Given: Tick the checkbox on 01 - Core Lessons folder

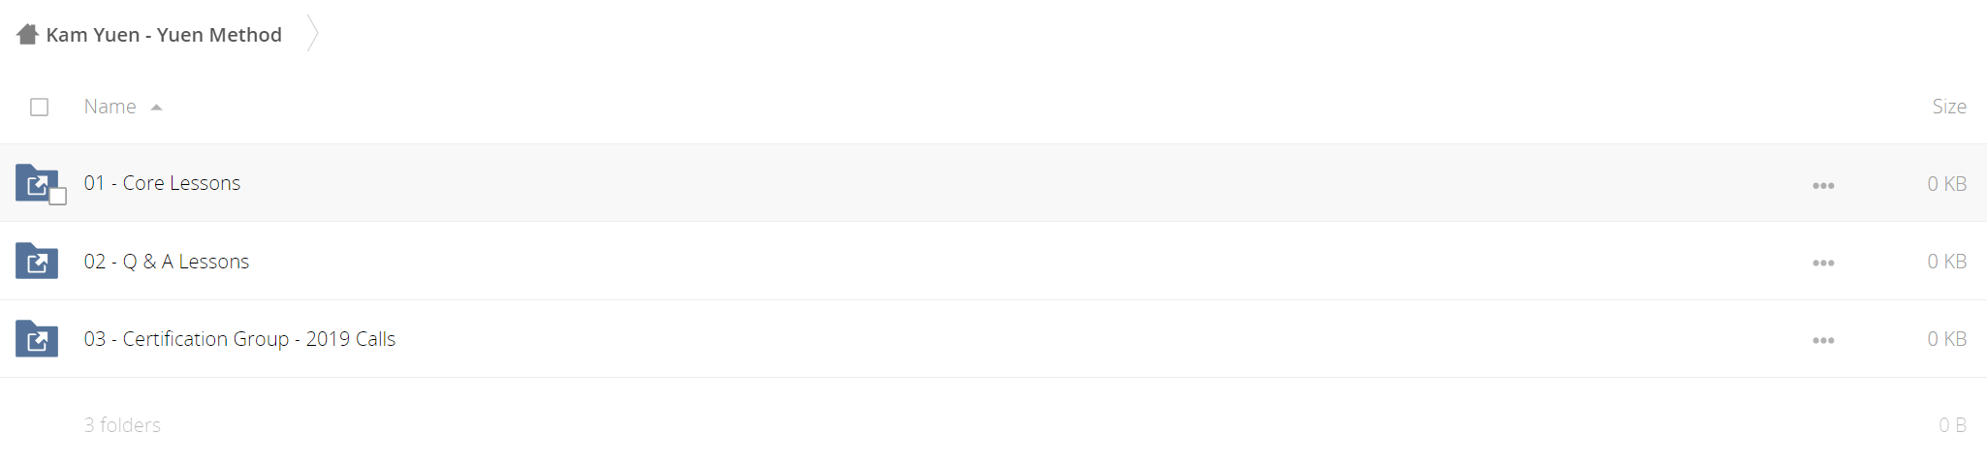Looking at the screenshot, I should 58,197.
